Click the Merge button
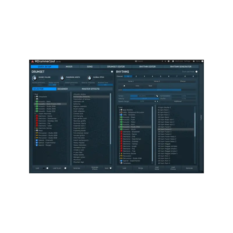 coord(141,168)
